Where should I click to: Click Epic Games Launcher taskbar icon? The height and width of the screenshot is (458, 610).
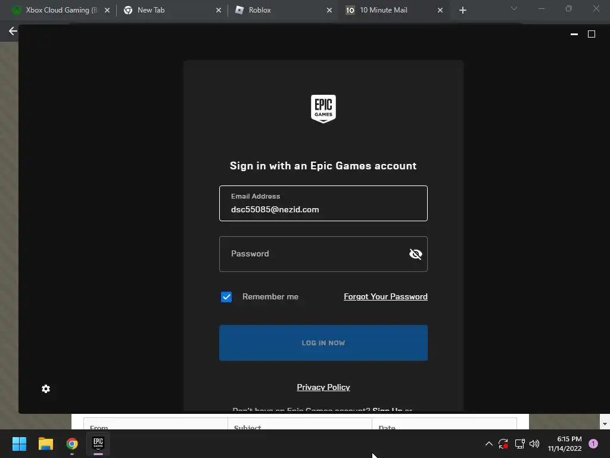pyautogui.click(x=98, y=444)
